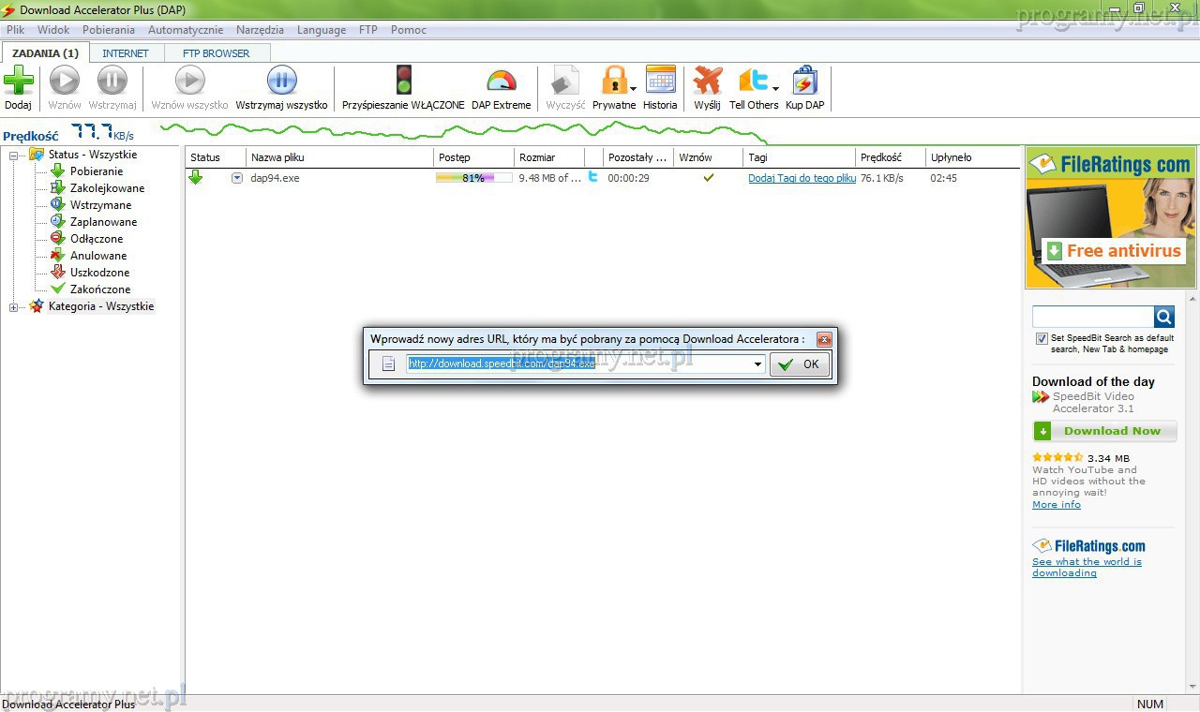Click the Kup DAP shopping bag icon
This screenshot has height=712, width=1200.
pos(804,82)
